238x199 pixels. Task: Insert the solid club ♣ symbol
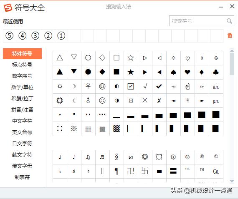[216, 72]
